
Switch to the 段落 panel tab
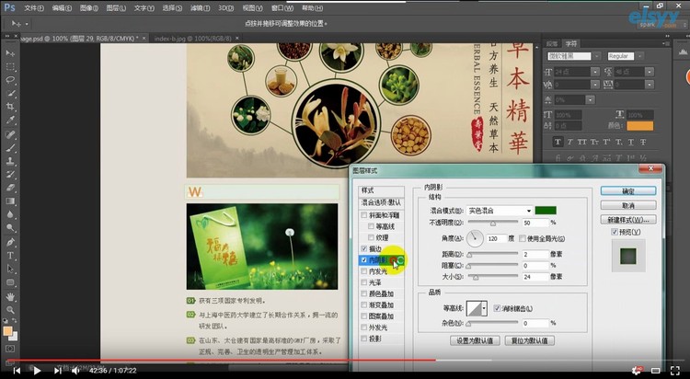pyautogui.click(x=552, y=43)
